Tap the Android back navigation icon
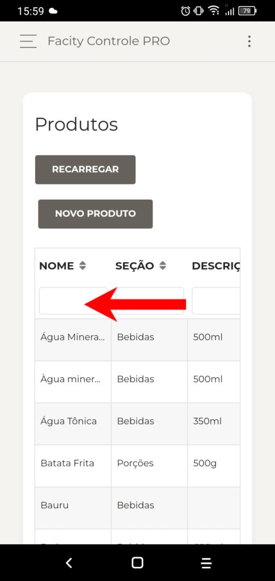Image resolution: width=275 pixels, height=581 pixels. click(69, 563)
